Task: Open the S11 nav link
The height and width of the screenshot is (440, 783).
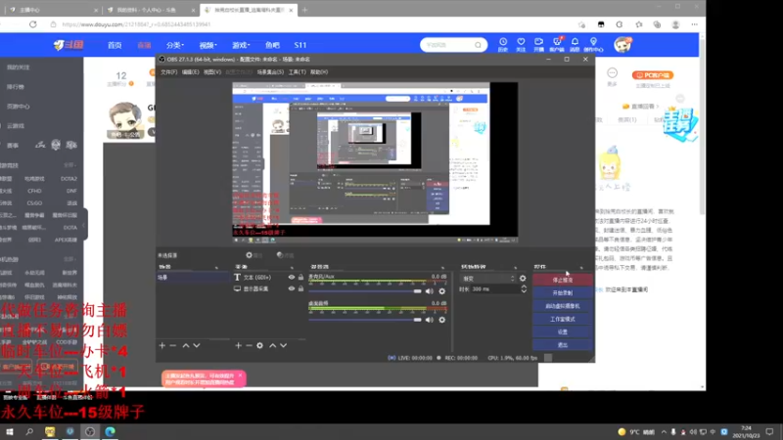Action: (300, 45)
